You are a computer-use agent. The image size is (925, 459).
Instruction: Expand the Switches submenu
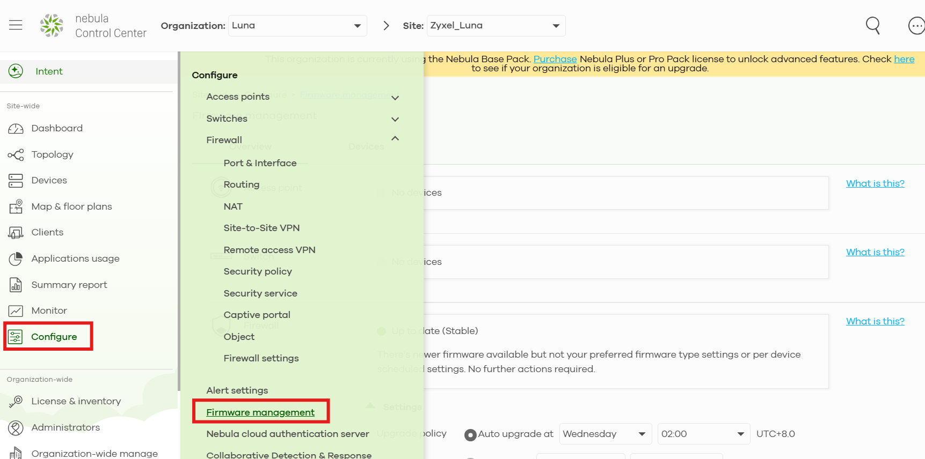[395, 119]
